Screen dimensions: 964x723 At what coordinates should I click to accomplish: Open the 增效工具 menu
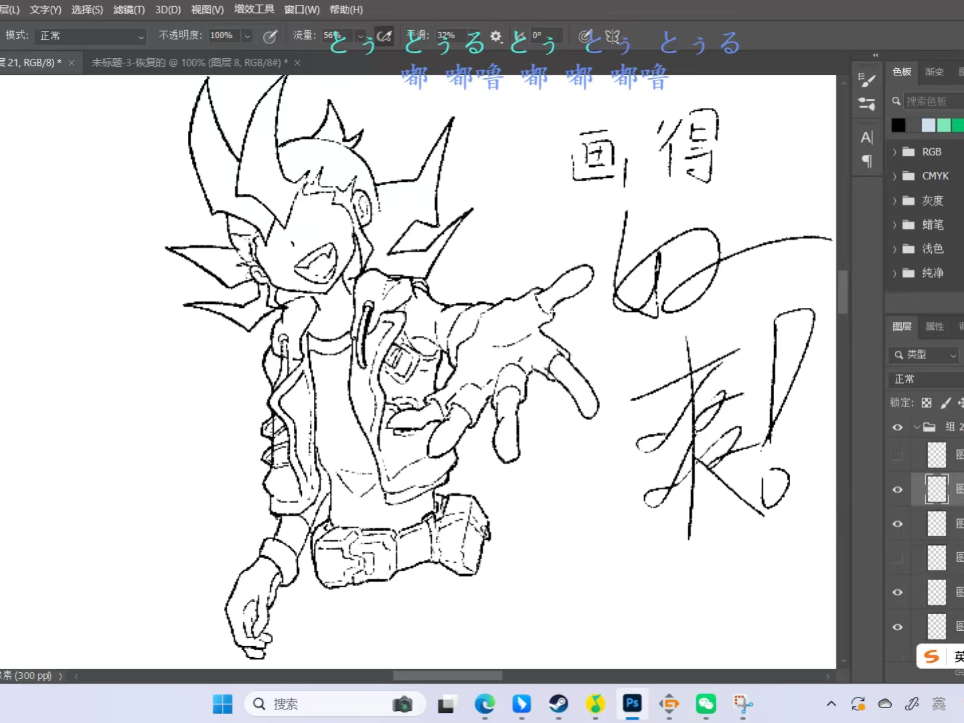(254, 10)
